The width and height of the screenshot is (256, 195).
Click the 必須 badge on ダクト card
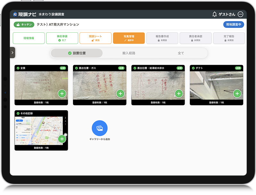coord(238,68)
